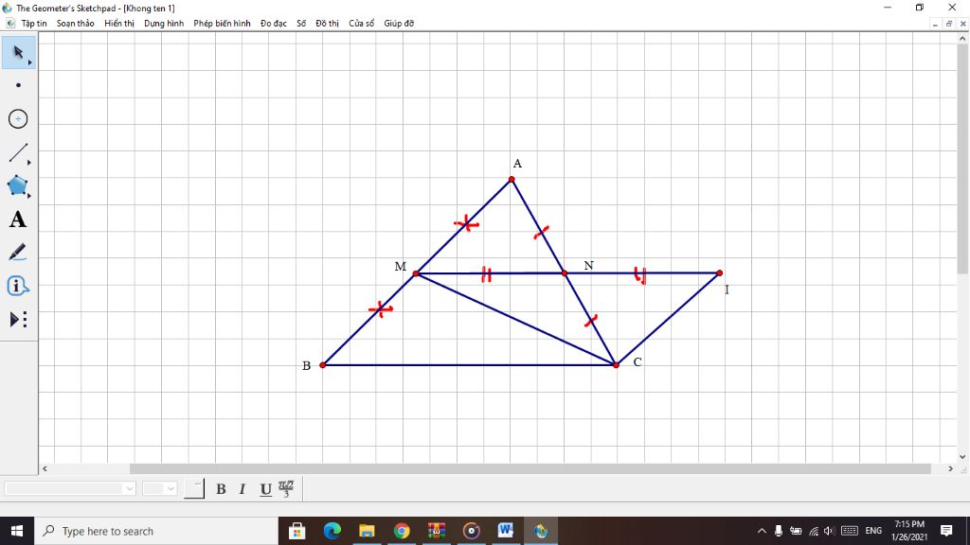Select midpoint M on the sketch
Image resolution: width=970 pixels, height=545 pixels.
coord(416,273)
